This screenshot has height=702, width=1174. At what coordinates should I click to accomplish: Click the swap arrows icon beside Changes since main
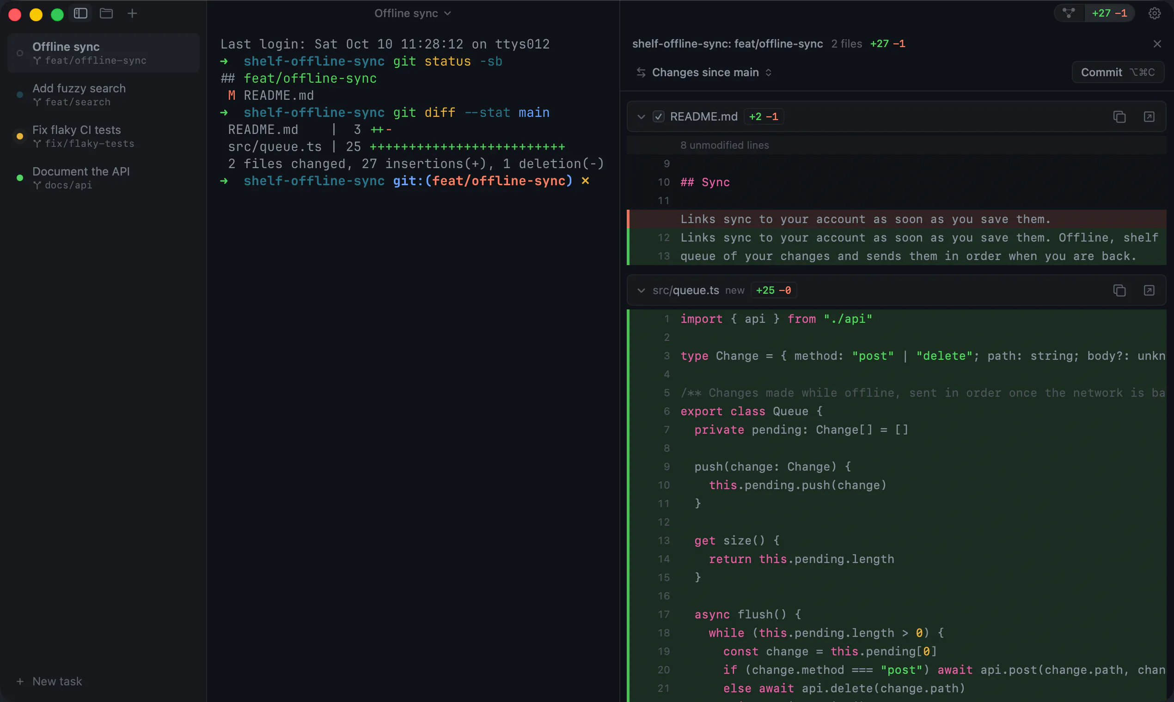pyautogui.click(x=641, y=73)
